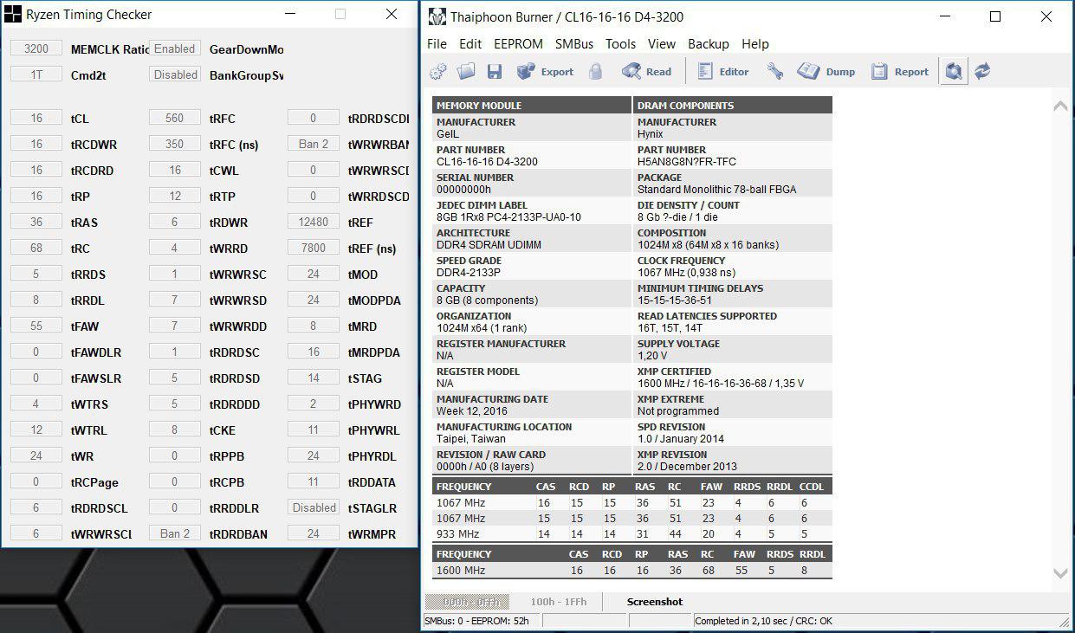Open the EEPROM menu
Image resolution: width=1075 pixels, height=633 pixels.
click(x=518, y=44)
